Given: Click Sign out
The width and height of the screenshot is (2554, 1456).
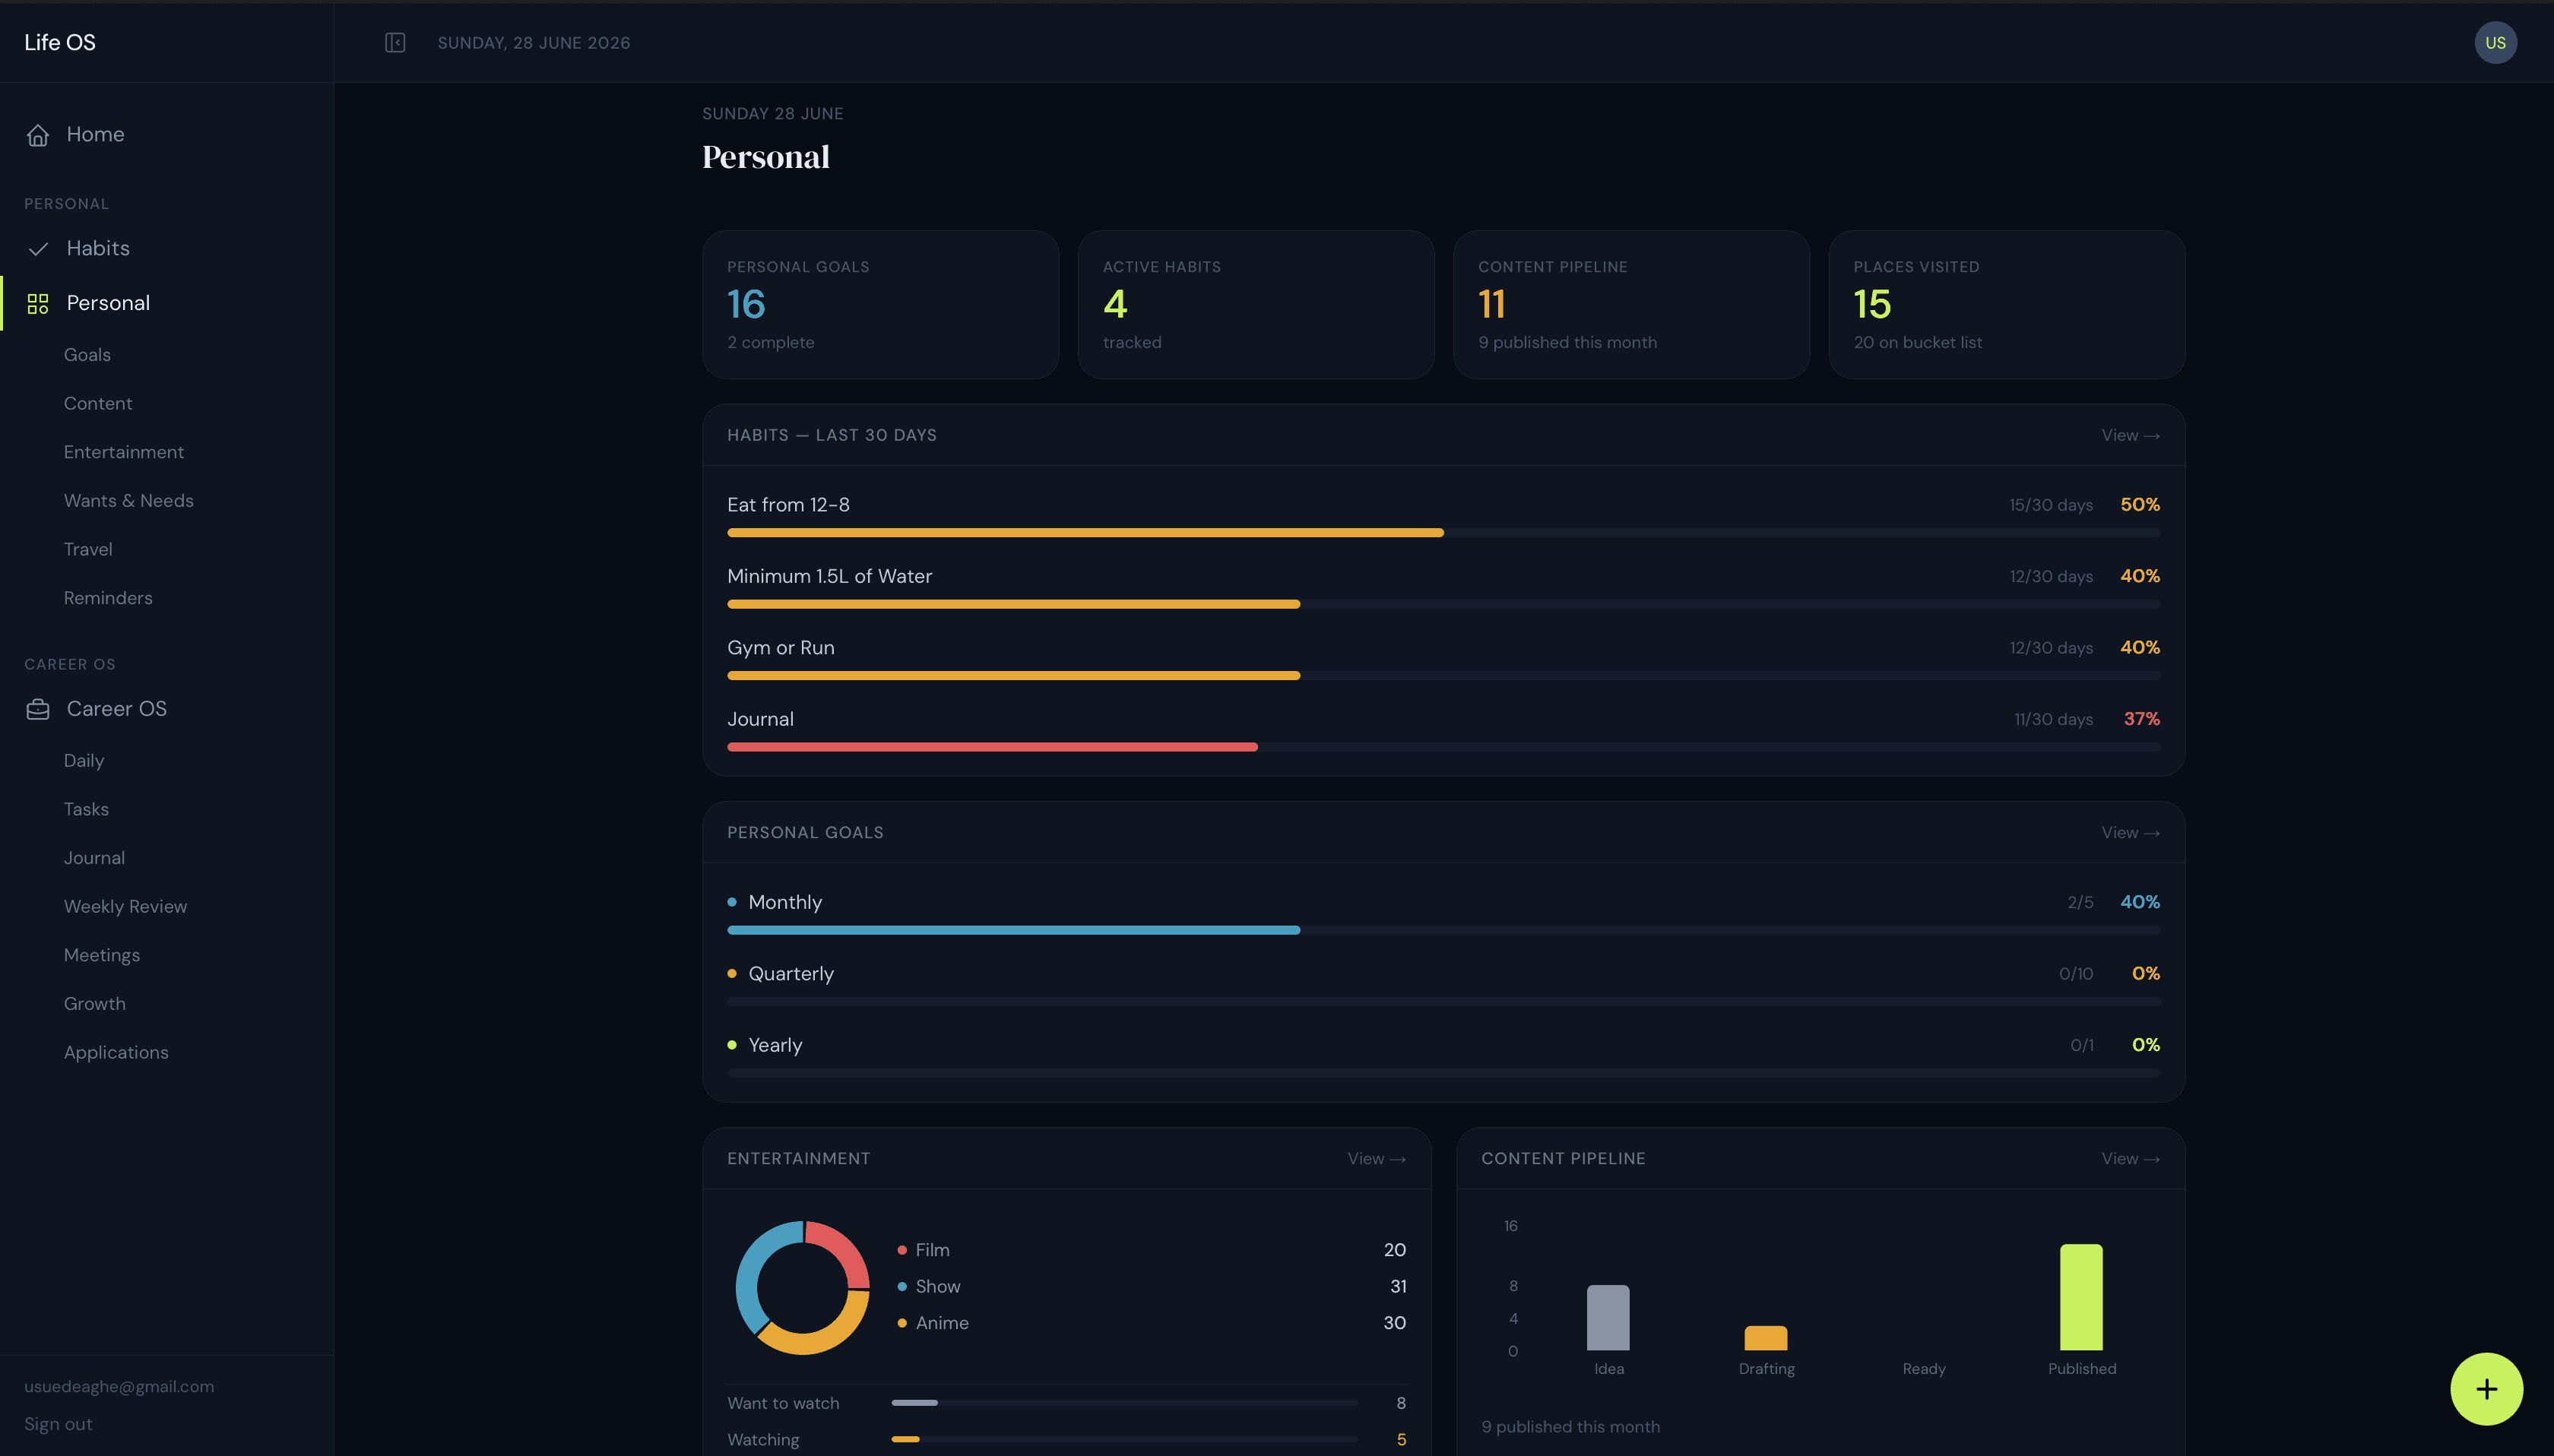Looking at the screenshot, I should pos(58,1424).
